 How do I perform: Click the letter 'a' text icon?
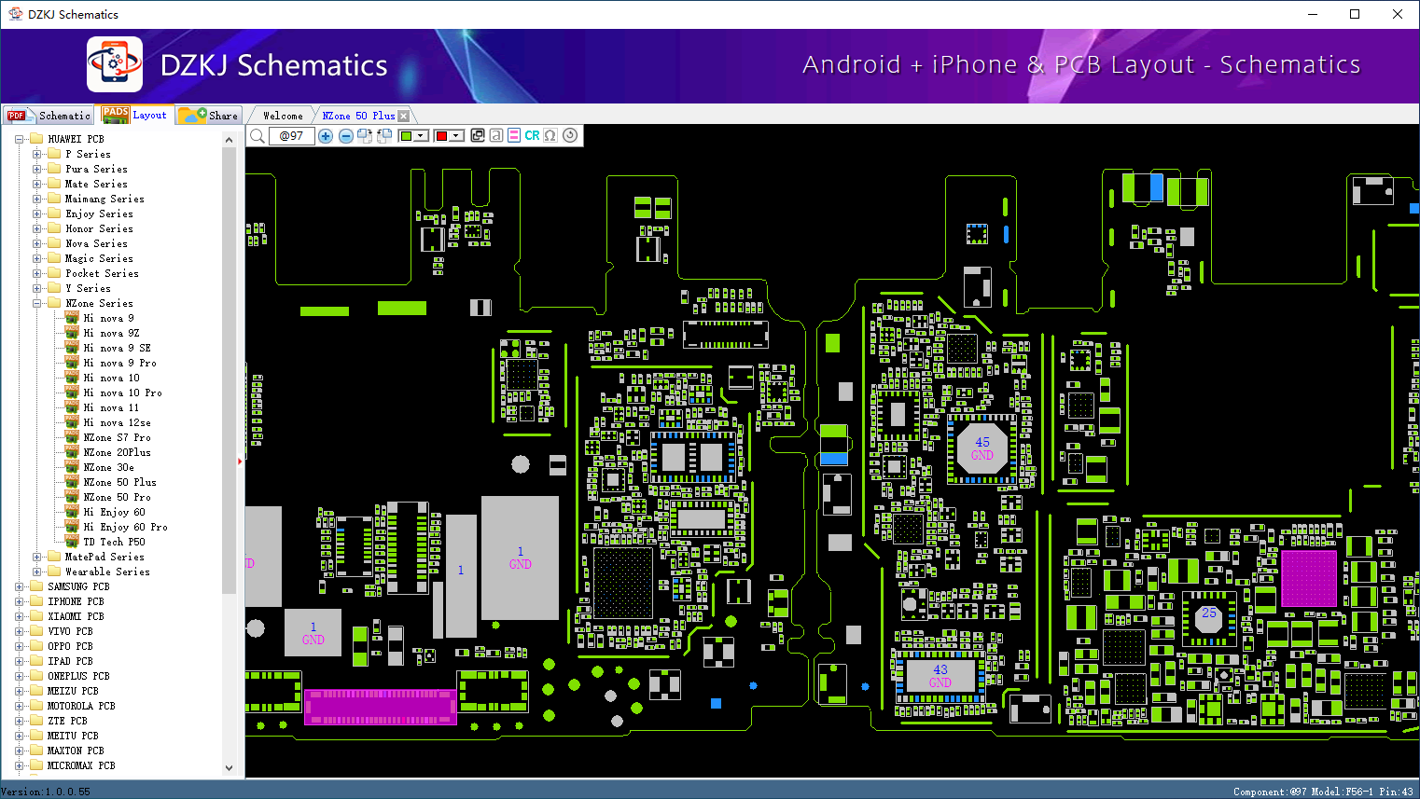pos(496,136)
